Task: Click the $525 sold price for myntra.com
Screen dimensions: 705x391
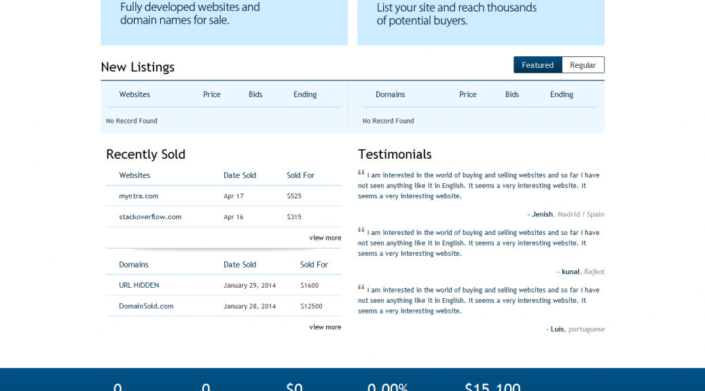Action: [x=294, y=196]
